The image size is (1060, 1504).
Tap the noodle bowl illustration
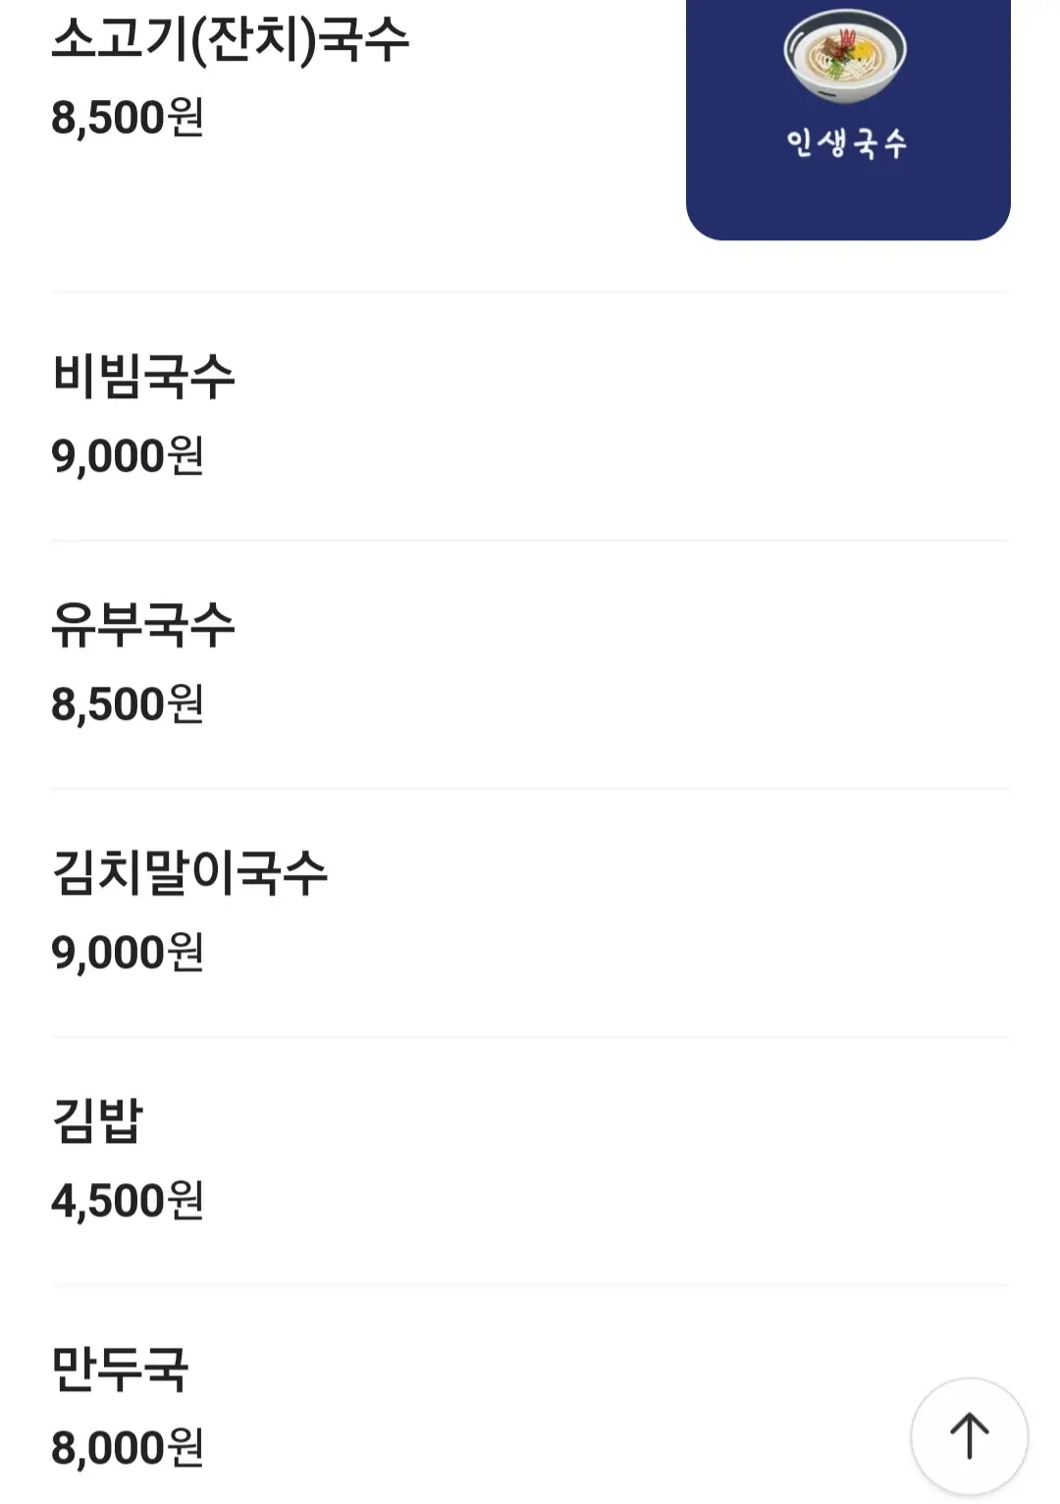click(844, 55)
